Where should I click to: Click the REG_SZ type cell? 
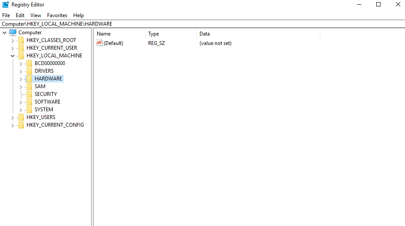pyautogui.click(x=156, y=43)
